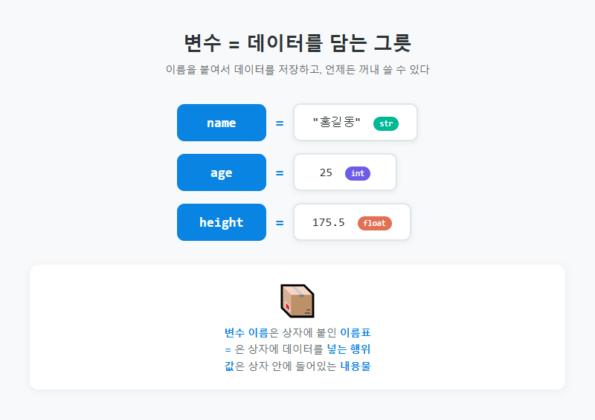Click the highlighted text 이름표
Screen dimensions: 595x420
pos(356,333)
